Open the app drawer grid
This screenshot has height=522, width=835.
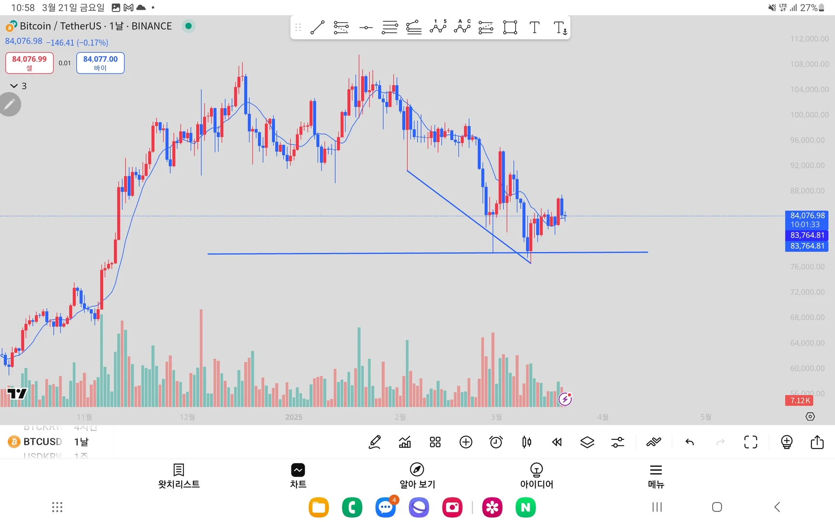coord(57,507)
